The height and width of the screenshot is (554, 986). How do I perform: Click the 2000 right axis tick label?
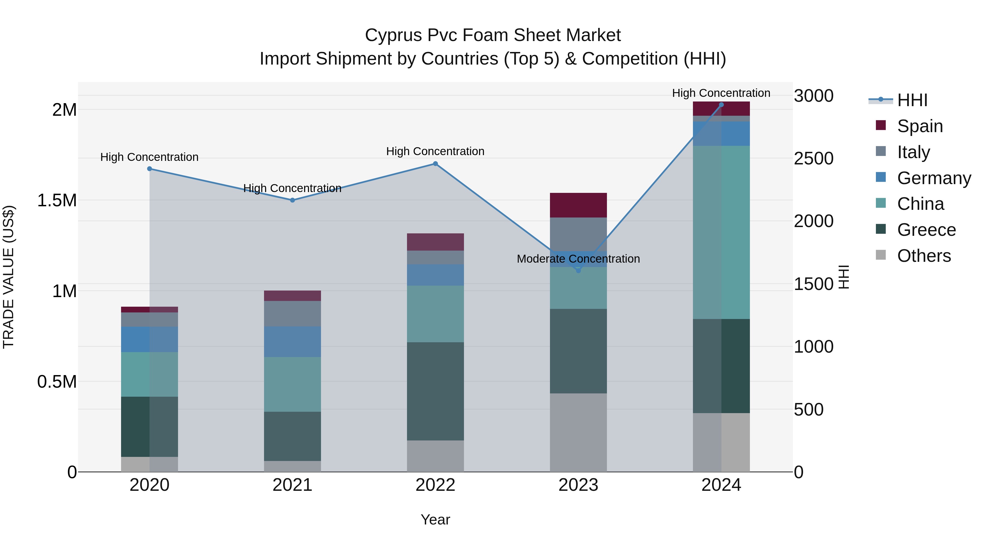pos(814,221)
